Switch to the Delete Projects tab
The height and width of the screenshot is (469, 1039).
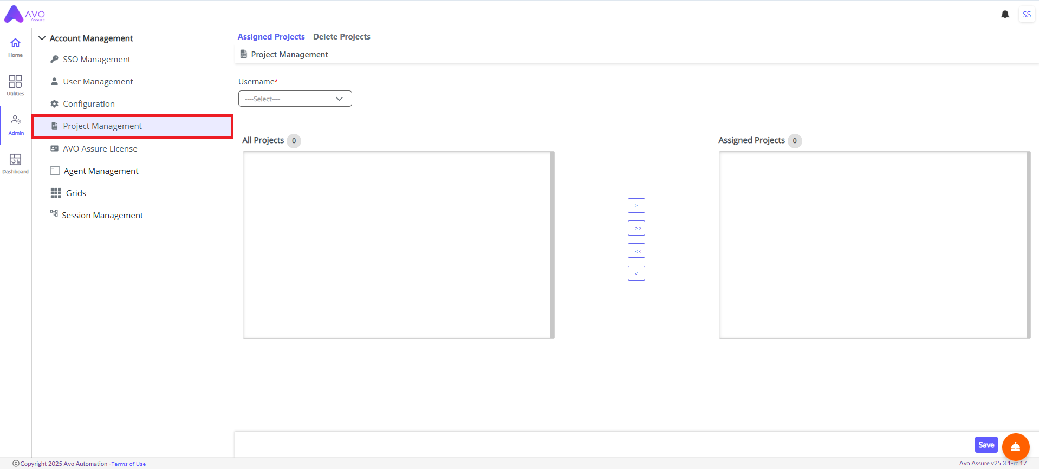341,37
